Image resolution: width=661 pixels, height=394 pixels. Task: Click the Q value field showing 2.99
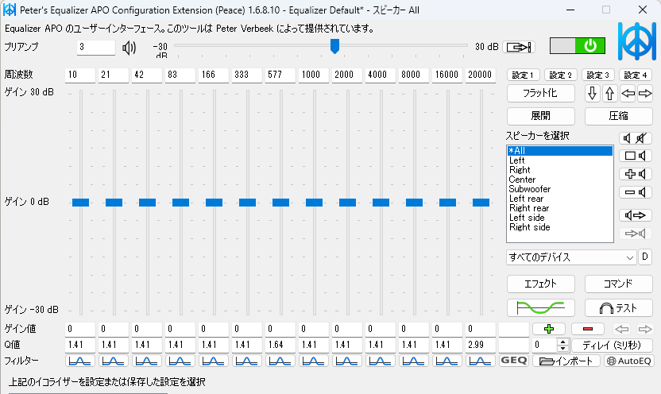pos(480,345)
